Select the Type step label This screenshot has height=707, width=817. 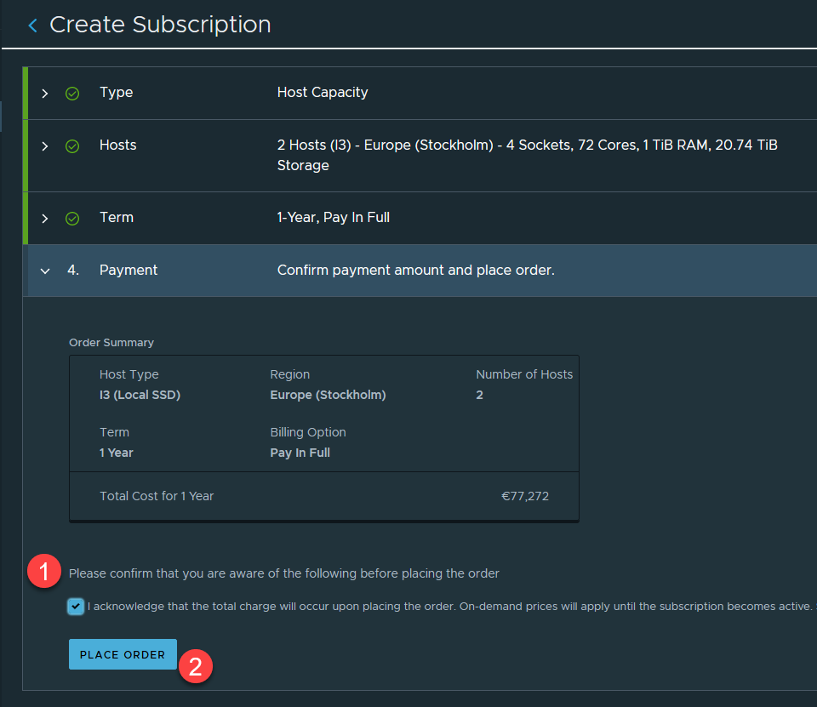pos(116,93)
